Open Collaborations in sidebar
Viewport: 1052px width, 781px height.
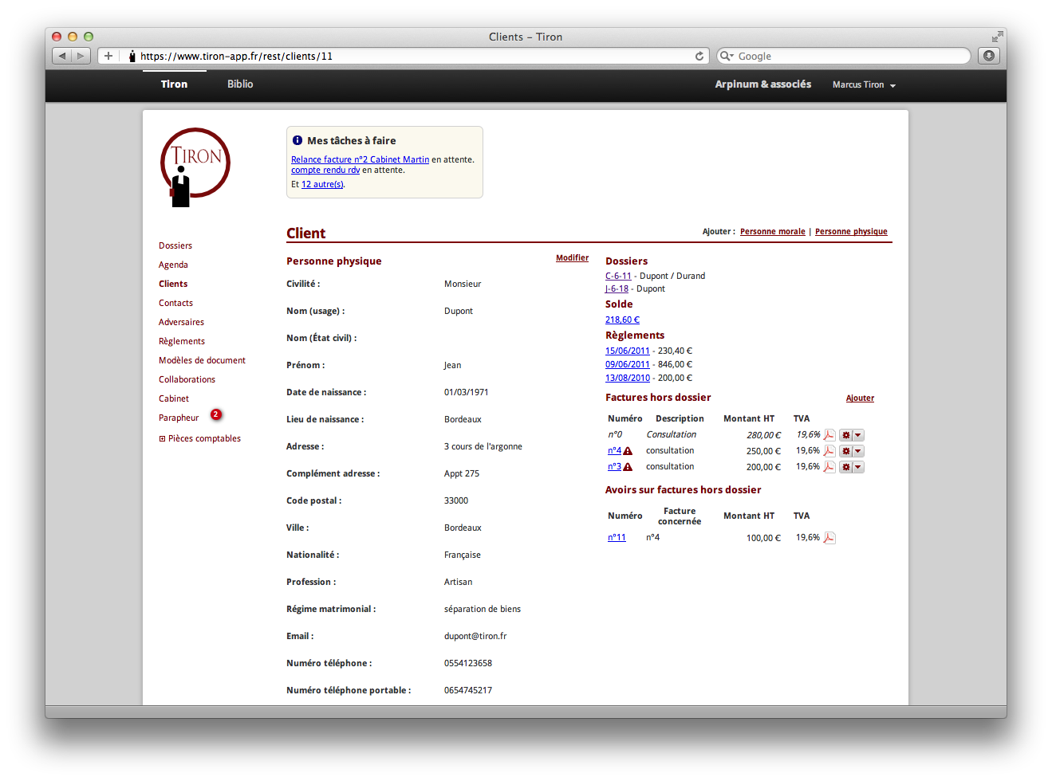point(187,379)
